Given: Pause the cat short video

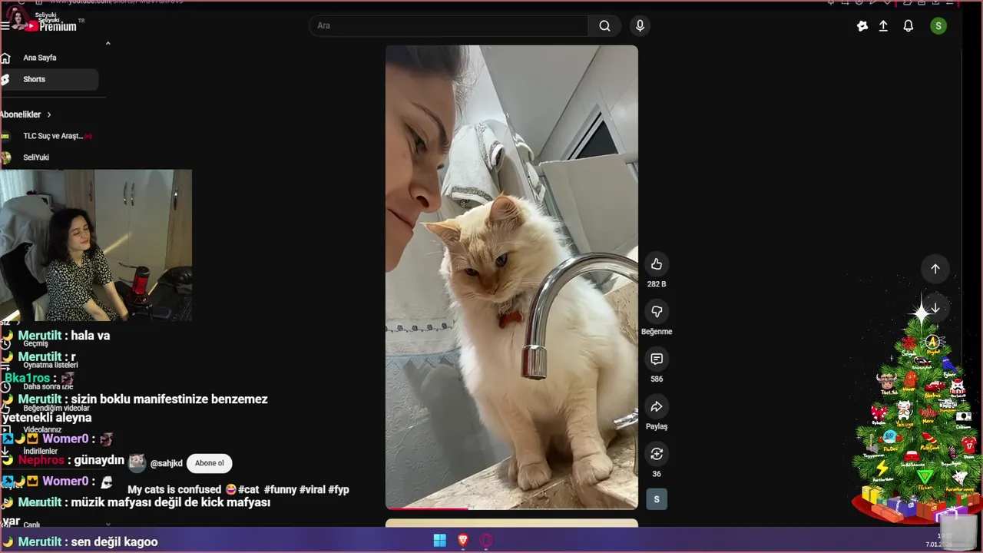Looking at the screenshot, I should coord(511,276).
